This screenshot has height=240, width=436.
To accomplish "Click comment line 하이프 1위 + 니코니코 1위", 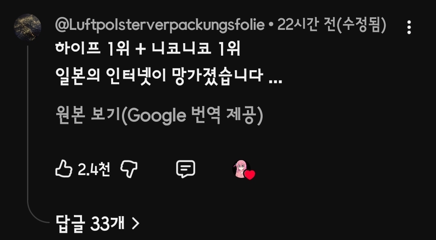I will 147,49.
